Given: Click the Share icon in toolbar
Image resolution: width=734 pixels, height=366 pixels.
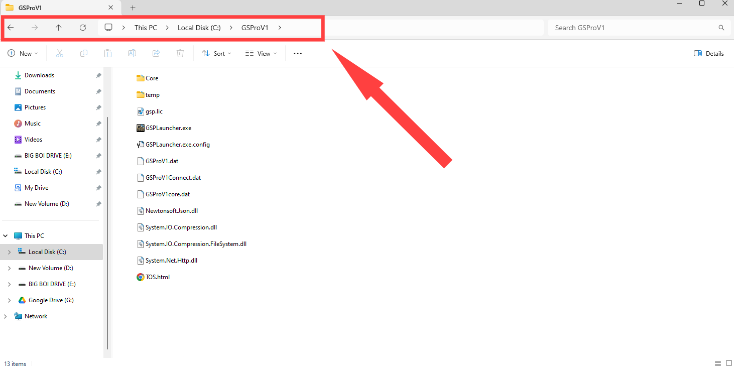Looking at the screenshot, I should pyautogui.click(x=156, y=53).
